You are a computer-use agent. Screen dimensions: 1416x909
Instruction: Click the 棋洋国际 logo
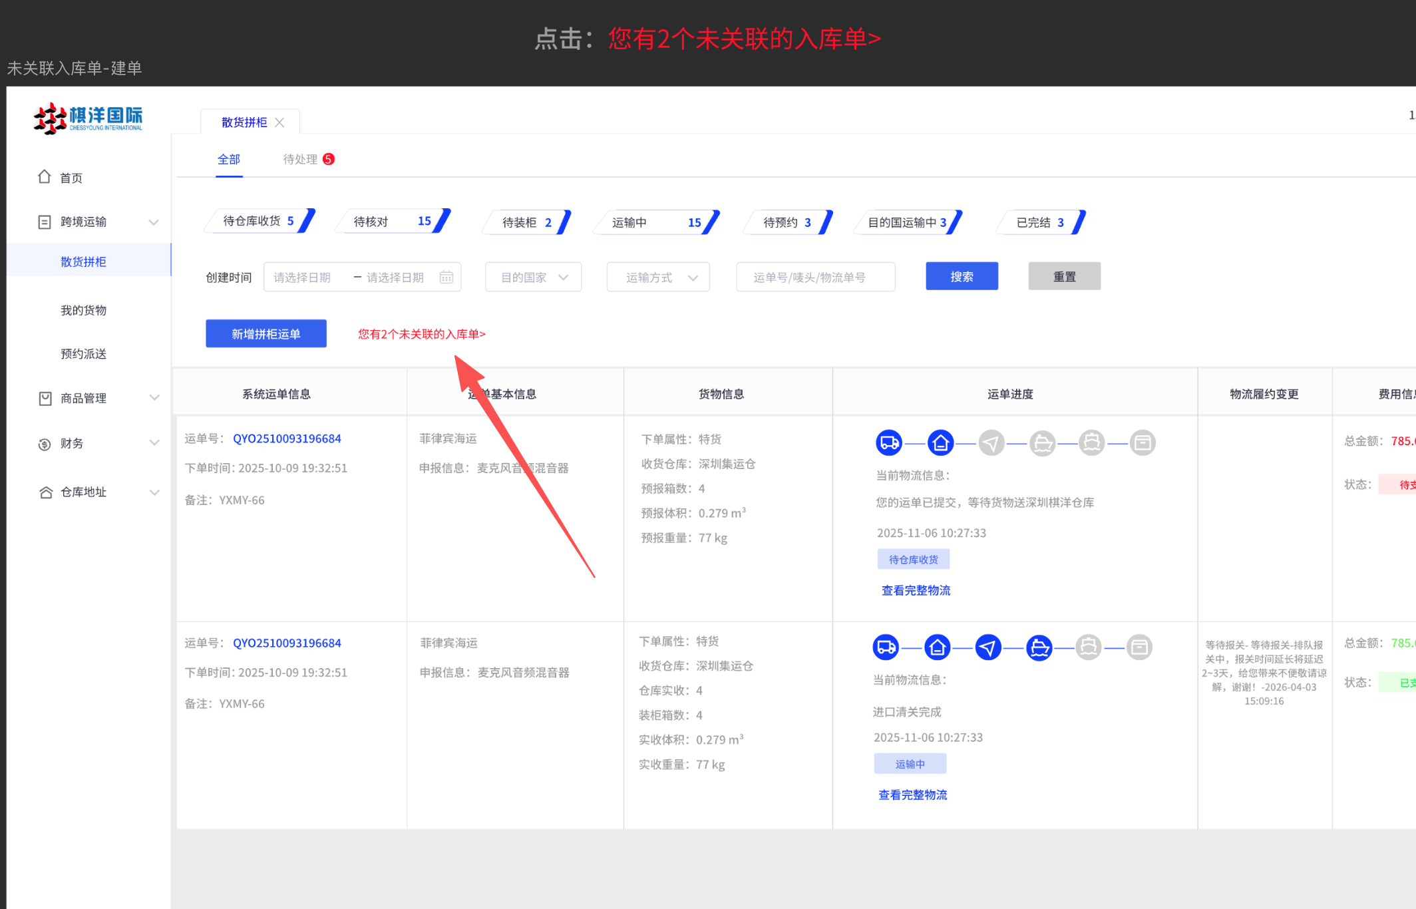click(x=88, y=118)
